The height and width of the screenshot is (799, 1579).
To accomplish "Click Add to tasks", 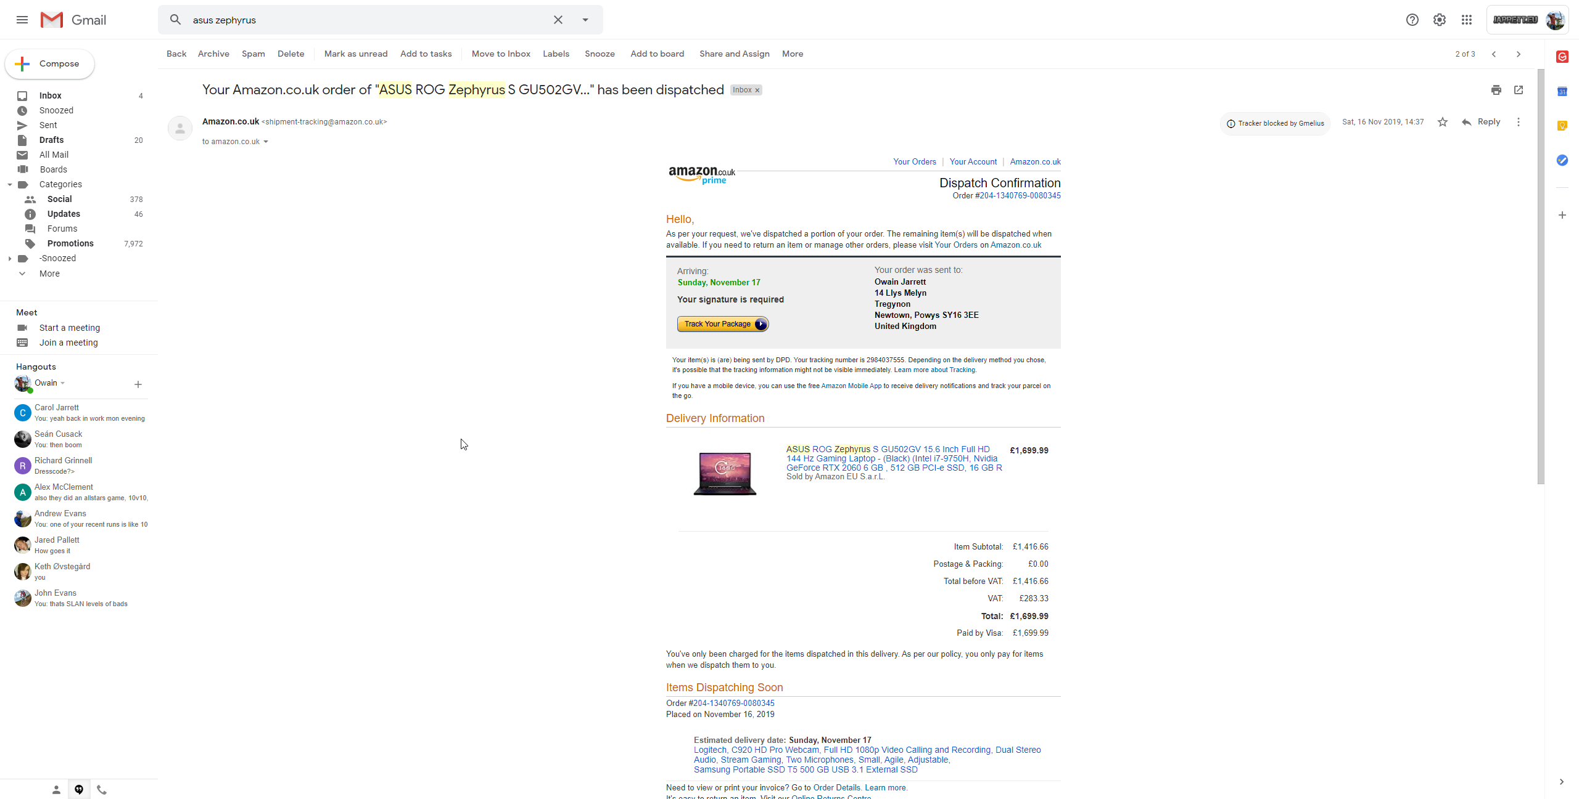I will [x=426, y=54].
